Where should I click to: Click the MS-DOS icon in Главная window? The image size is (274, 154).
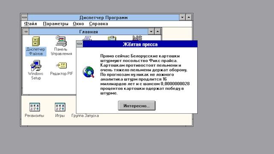137,38
